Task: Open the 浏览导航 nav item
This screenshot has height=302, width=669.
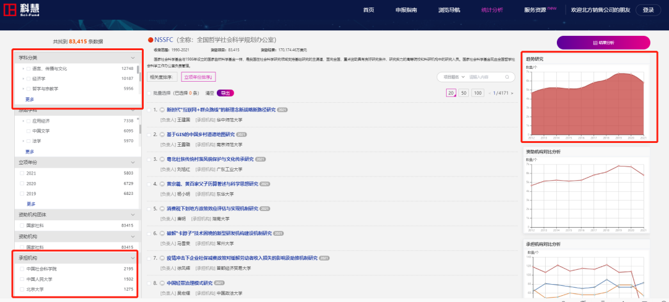Action: point(449,10)
